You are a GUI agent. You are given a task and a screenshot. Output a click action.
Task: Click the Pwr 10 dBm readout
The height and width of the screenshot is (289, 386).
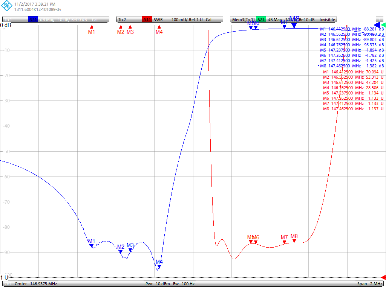(158, 284)
